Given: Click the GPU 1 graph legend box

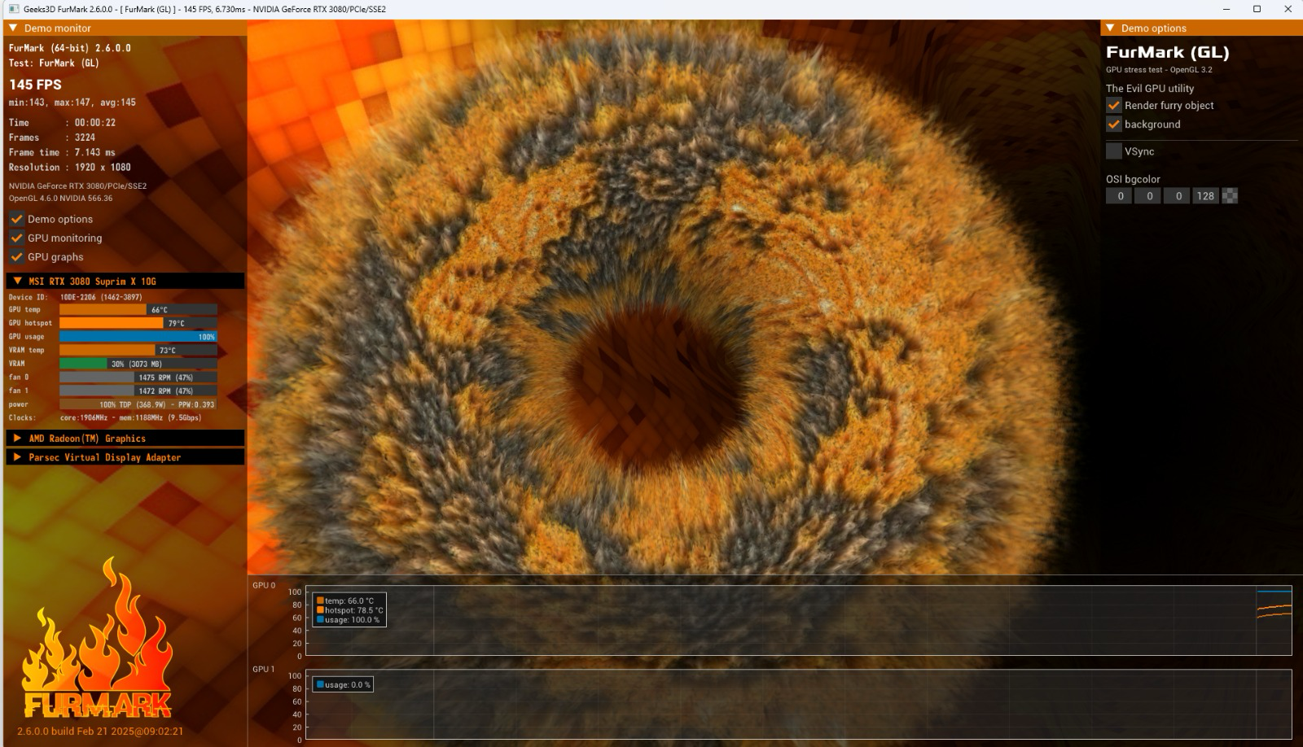Looking at the screenshot, I should [343, 684].
